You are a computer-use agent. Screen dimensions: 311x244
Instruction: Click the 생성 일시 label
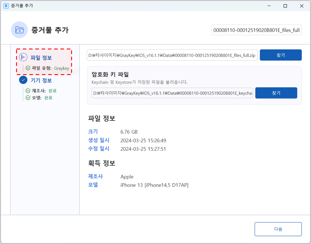click(99, 140)
